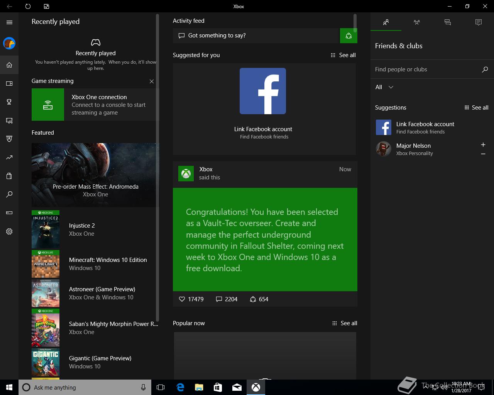Screen dimensions: 494x395
Task: Open the hamburger navigation menu
Action: (9, 22)
